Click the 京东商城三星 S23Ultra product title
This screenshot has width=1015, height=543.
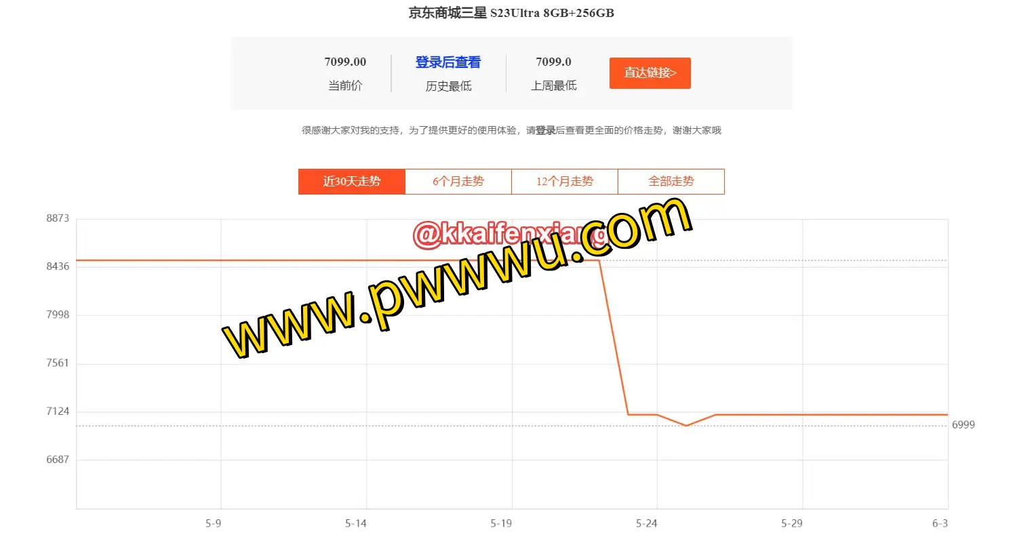click(511, 13)
